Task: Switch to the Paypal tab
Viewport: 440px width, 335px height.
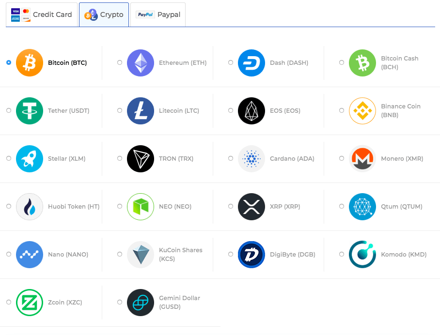Action: click(x=158, y=15)
